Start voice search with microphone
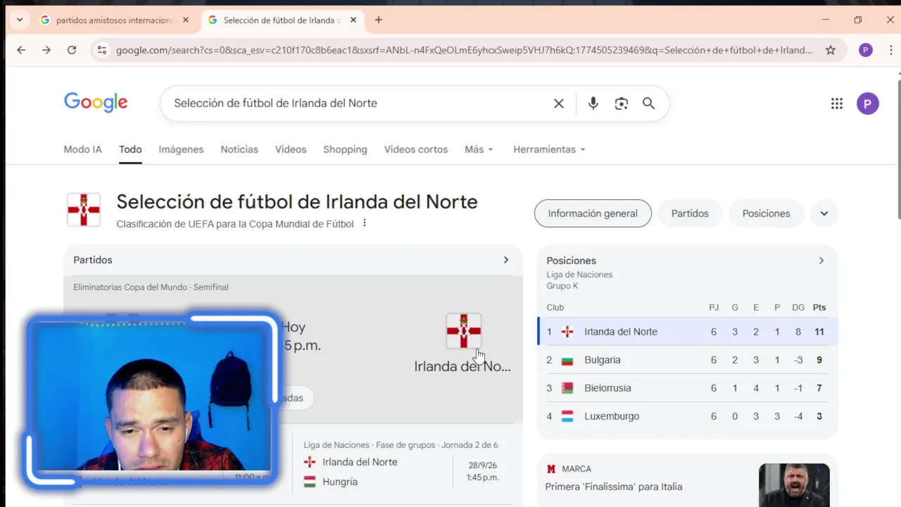This screenshot has width=901, height=507. point(593,104)
